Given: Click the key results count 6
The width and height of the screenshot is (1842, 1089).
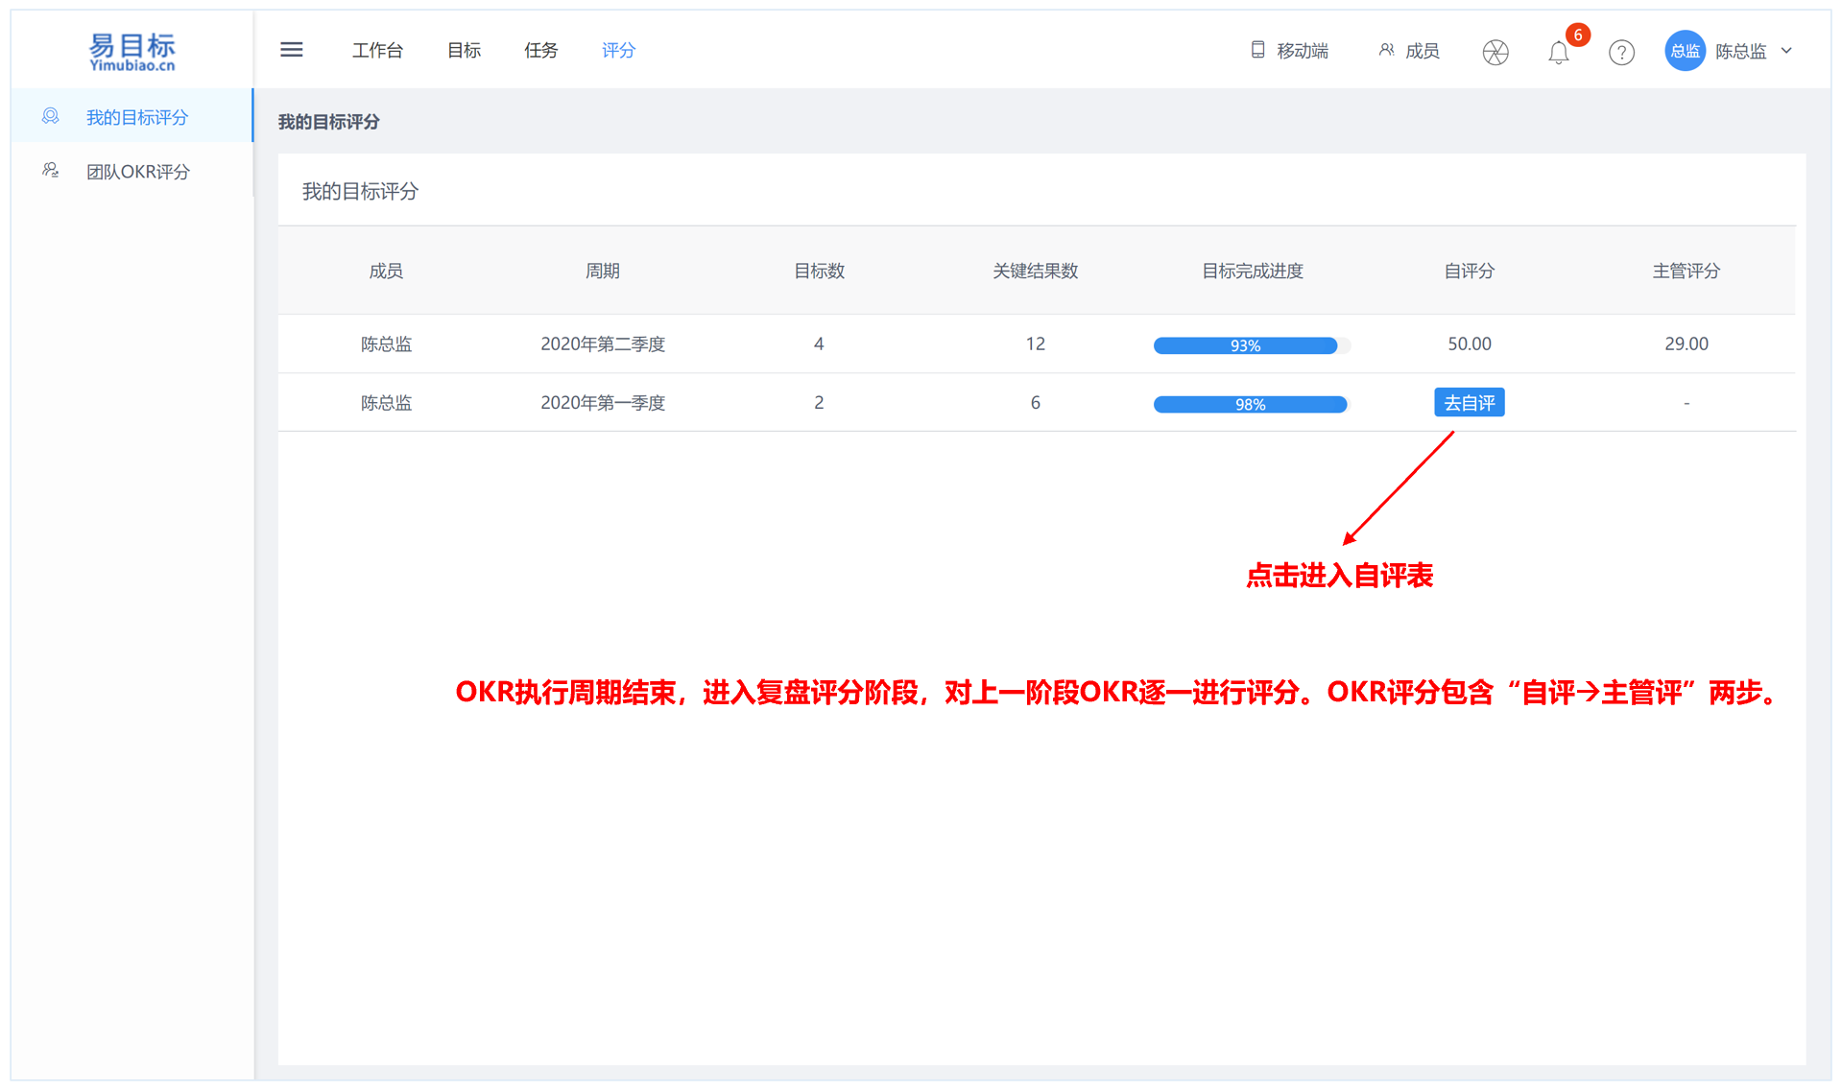Looking at the screenshot, I should click(1036, 403).
